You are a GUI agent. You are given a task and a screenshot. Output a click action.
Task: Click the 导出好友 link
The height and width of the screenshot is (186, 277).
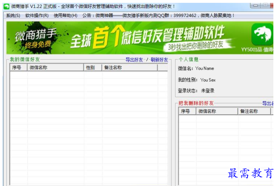[134, 60]
